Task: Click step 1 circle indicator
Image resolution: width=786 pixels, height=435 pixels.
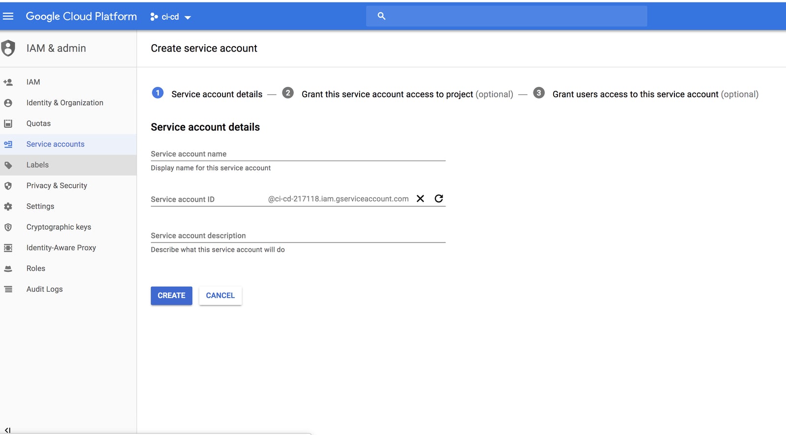Action: (x=158, y=93)
